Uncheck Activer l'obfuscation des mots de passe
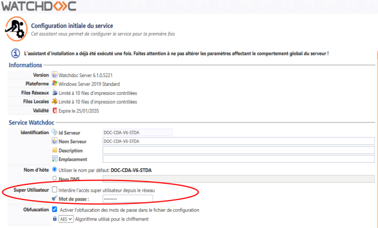The height and width of the screenshot is (228, 378). tap(55, 209)
